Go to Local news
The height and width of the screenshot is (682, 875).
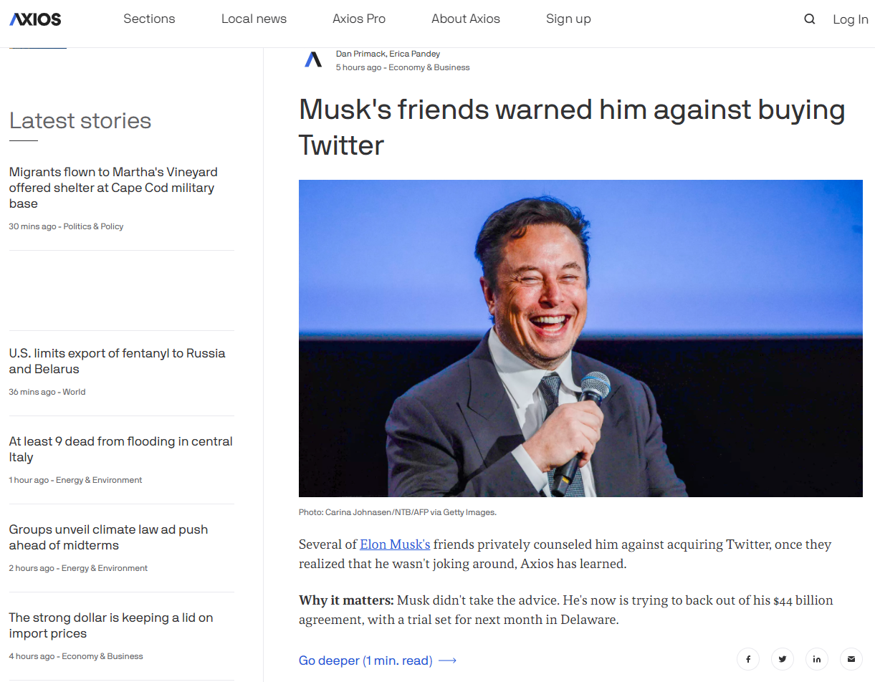coord(254,19)
